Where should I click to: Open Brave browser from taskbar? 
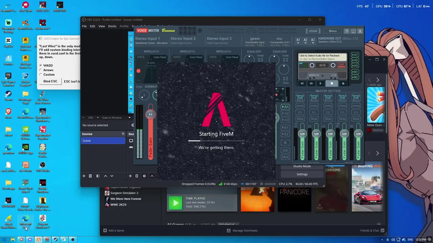click(21, 240)
